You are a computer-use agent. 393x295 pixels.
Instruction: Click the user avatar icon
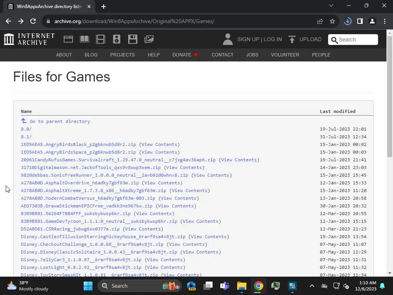pos(228,40)
